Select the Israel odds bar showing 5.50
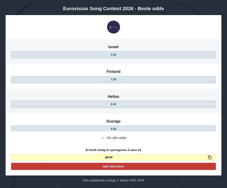227x188 pixels. point(113,55)
